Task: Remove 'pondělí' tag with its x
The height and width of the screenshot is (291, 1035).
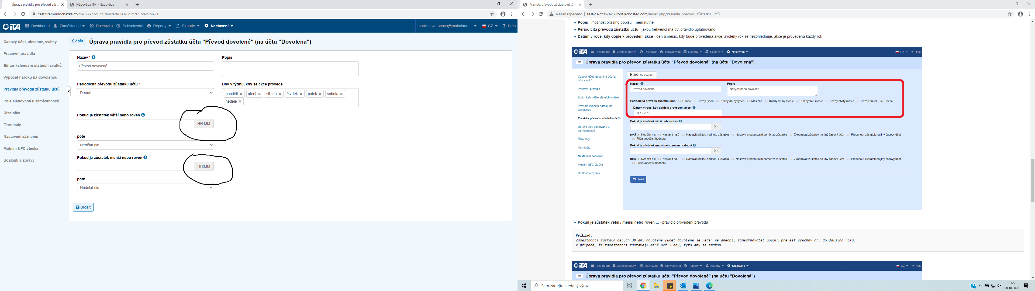Action: 241,94
